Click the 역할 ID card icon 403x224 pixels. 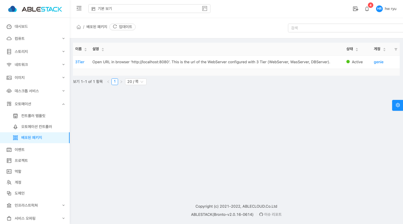pyautogui.click(x=9, y=172)
